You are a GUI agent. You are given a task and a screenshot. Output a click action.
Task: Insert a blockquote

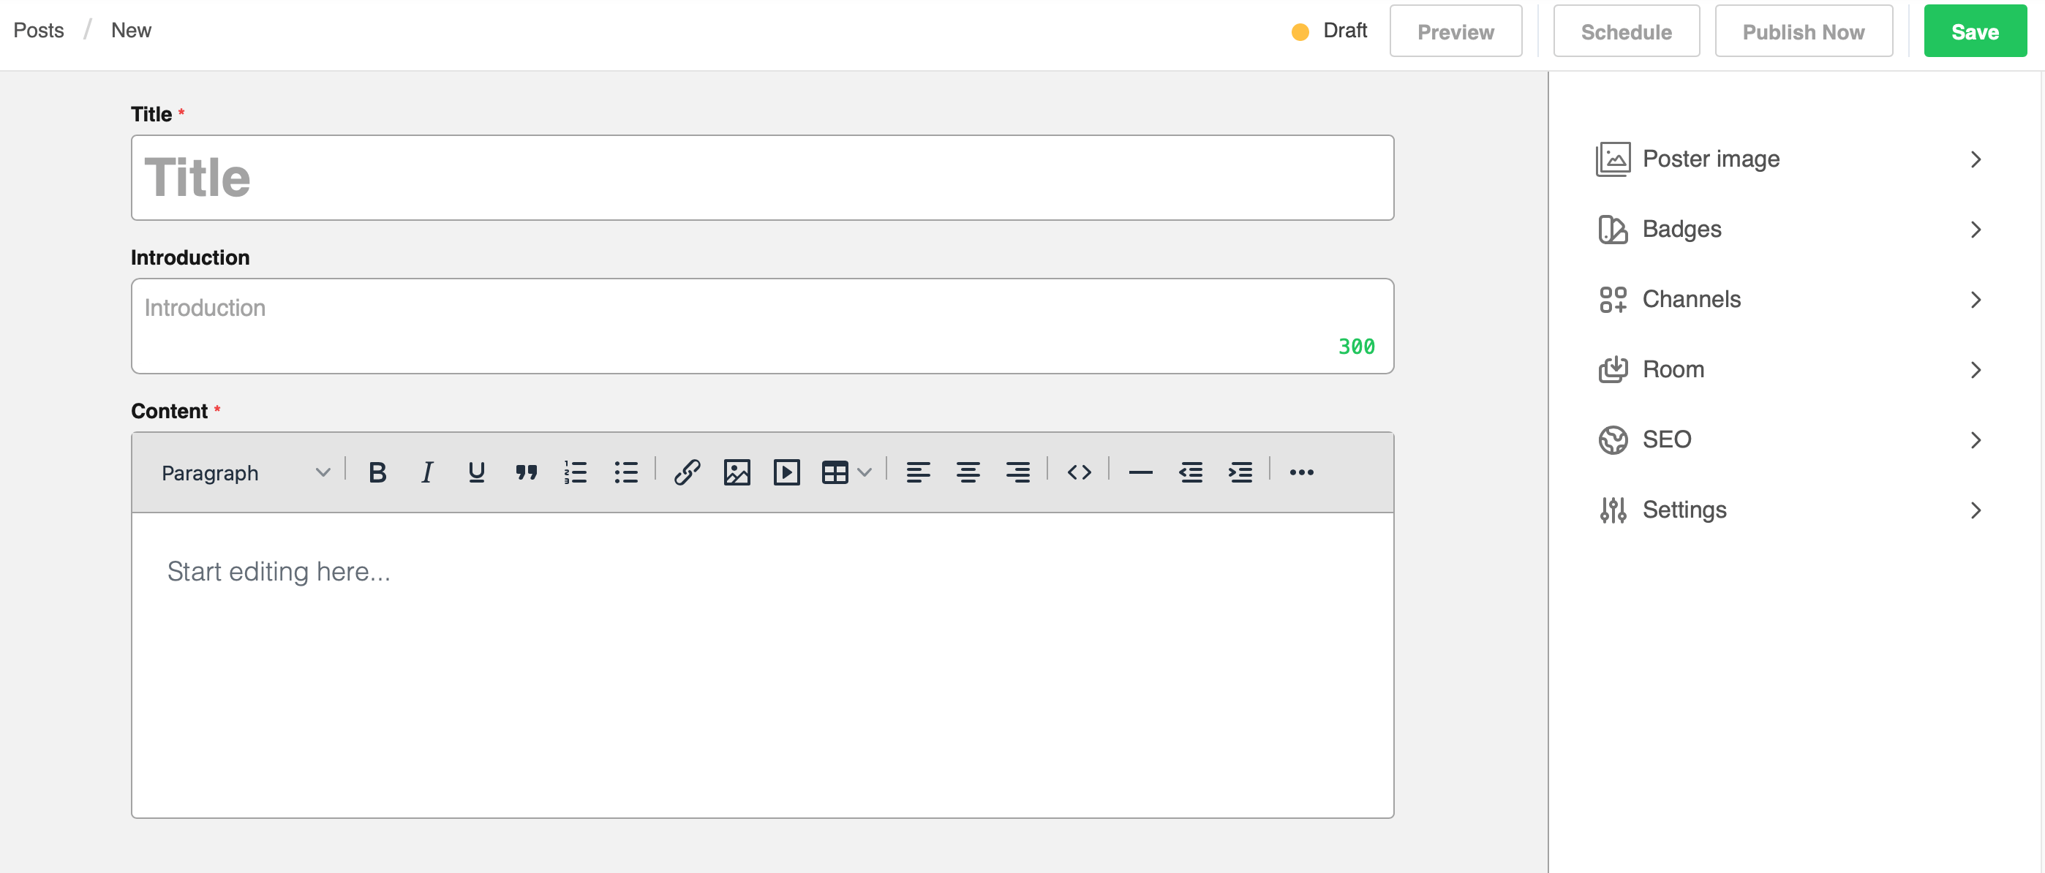point(526,473)
